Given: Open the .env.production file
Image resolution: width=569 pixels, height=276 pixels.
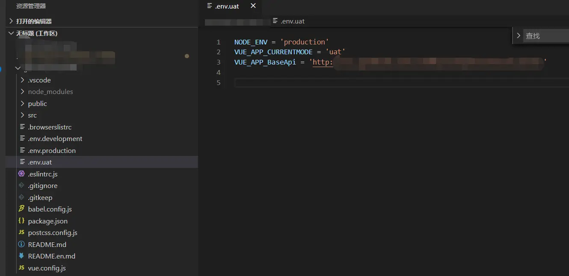Looking at the screenshot, I should point(101,150).
